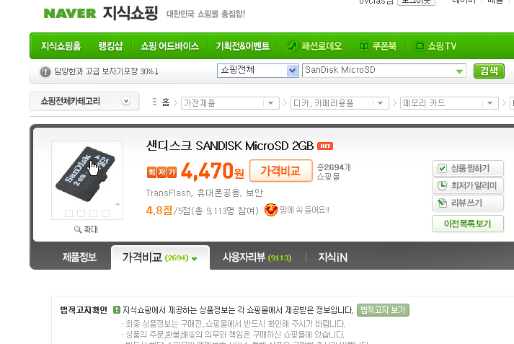Click the green 검색 search button
The image size is (514, 344).
(489, 71)
